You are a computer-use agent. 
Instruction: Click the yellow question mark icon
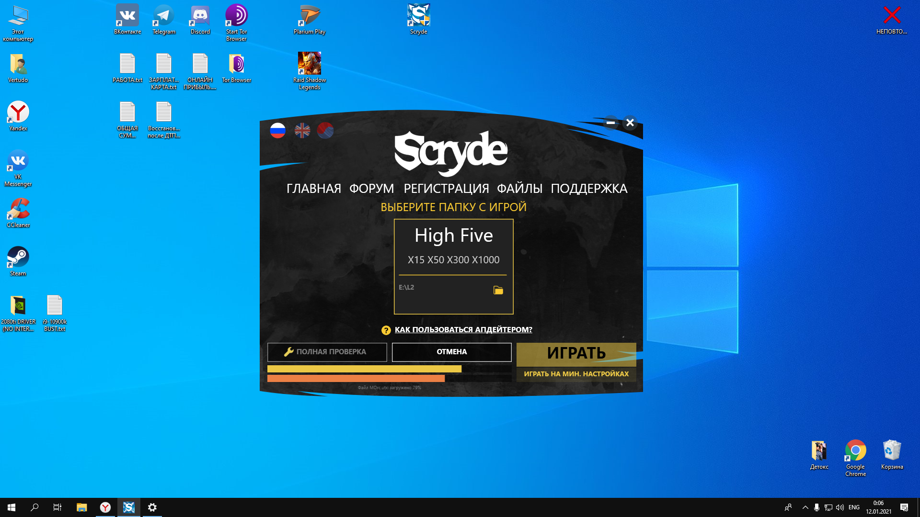coord(386,330)
